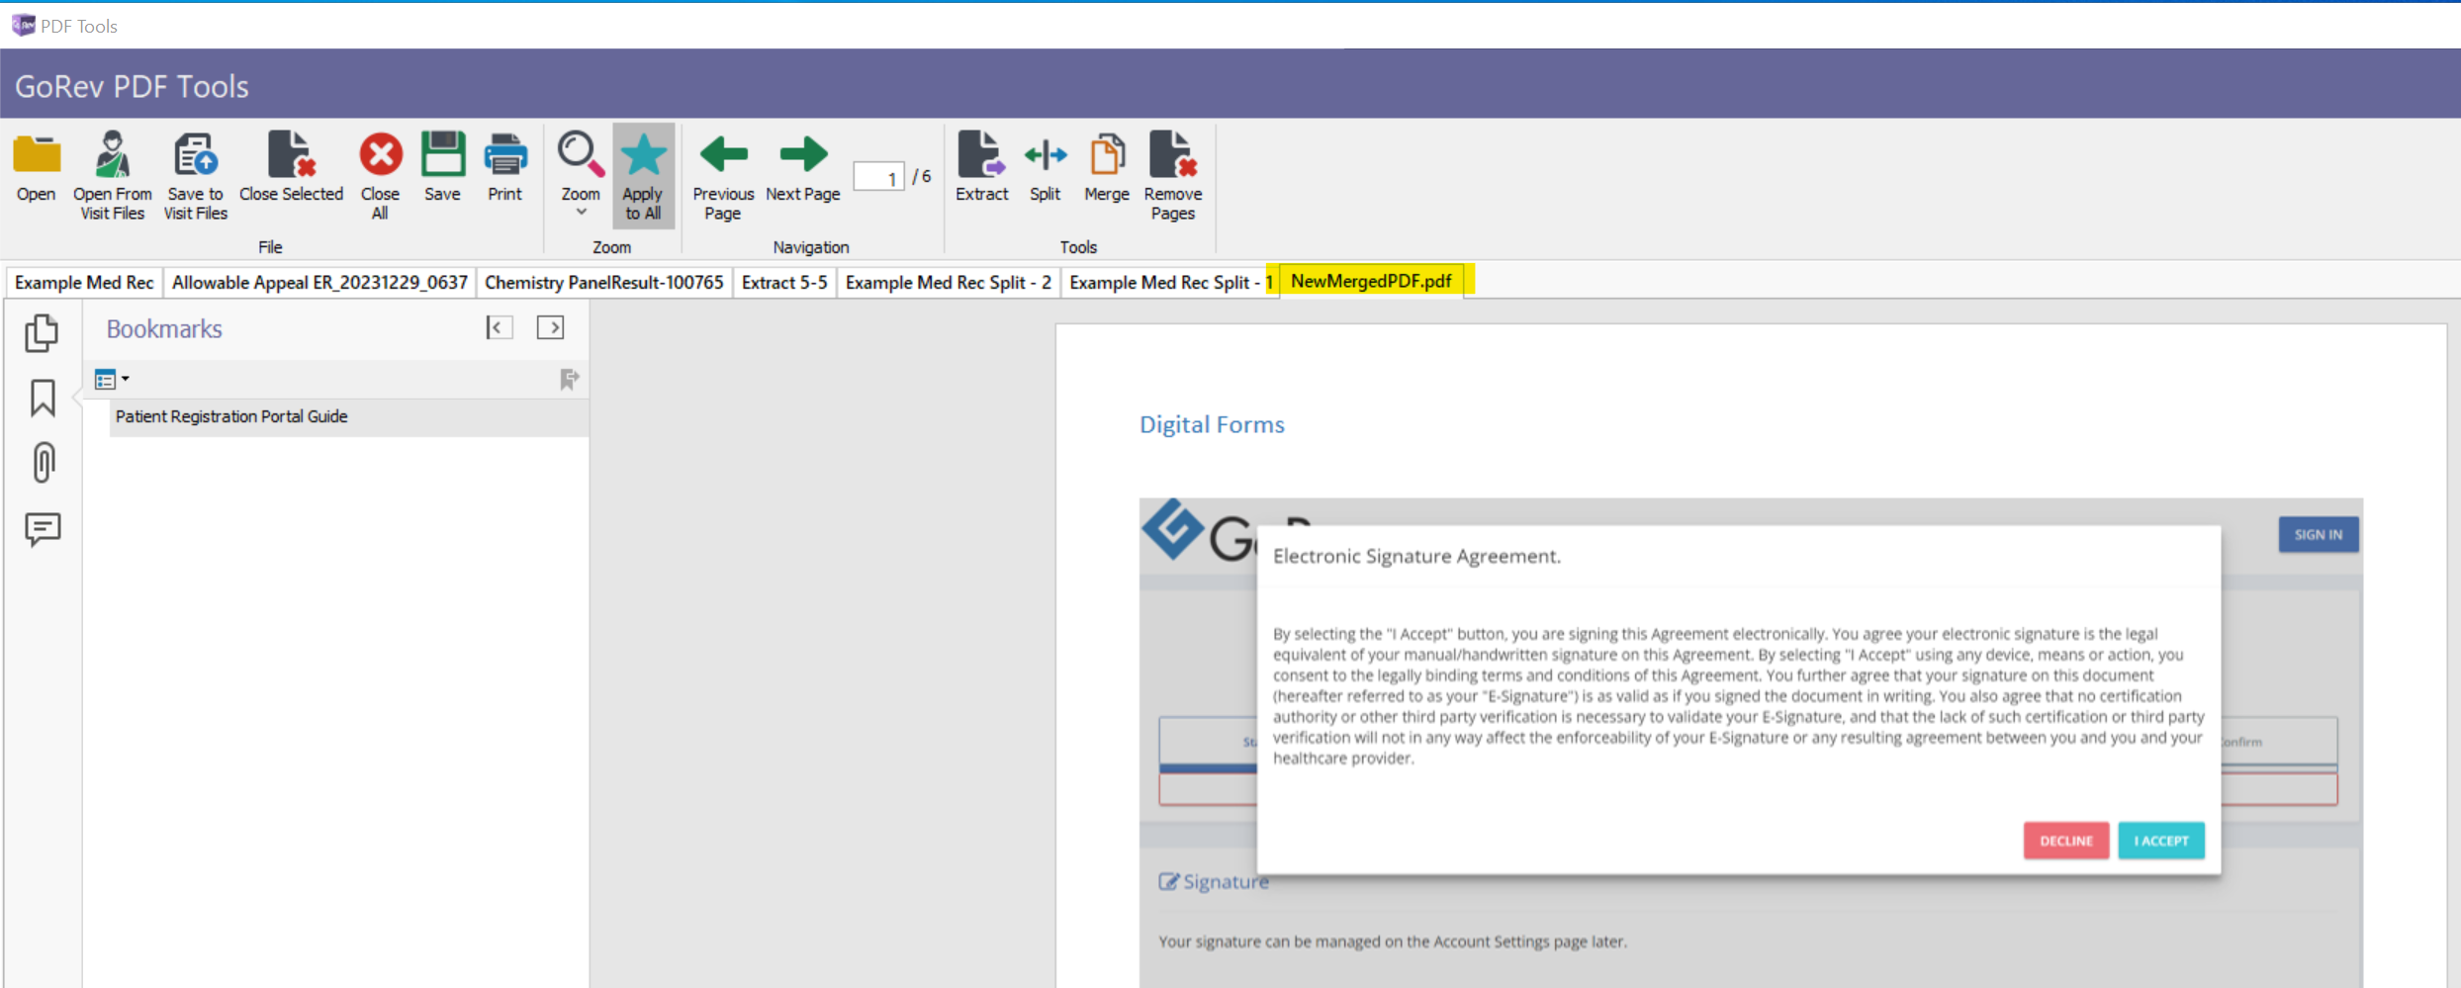Go to Previous Page
Screen dimensions: 2461x988
[x=723, y=176]
